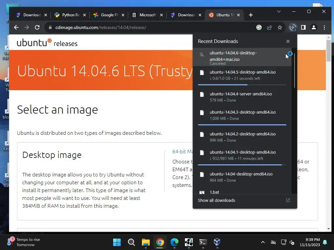
Task: Close the Microsoft tab
Action: pos(161,15)
